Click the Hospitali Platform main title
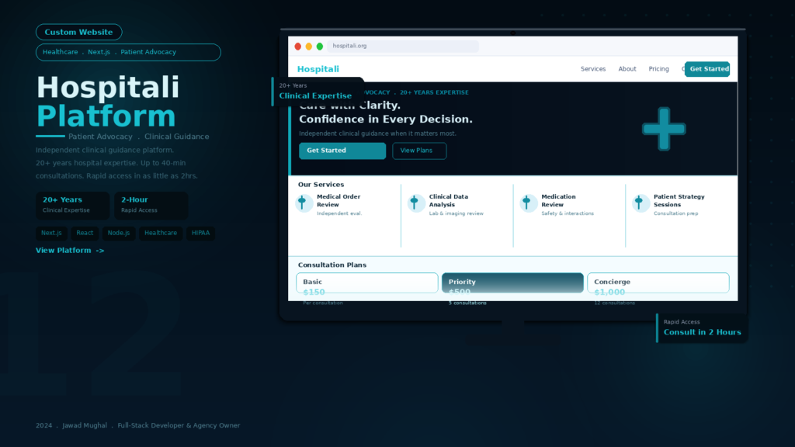Image resolution: width=795 pixels, height=447 pixels. 108,102
